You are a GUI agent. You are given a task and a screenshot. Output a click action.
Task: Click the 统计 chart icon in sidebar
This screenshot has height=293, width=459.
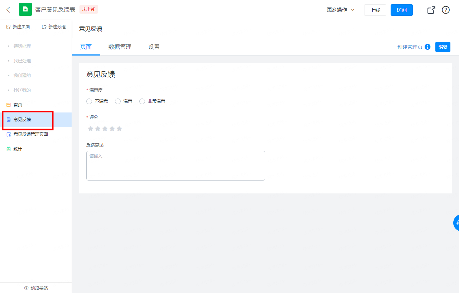[x=9, y=149]
